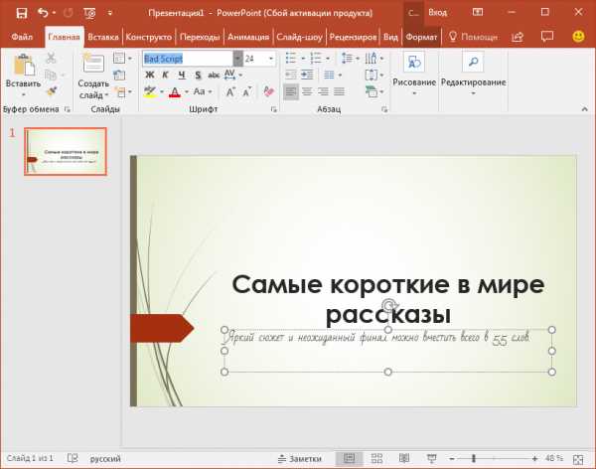The image size is (596, 469).
Task: Start slideshow from the quick access toolbar
Action: coord(89,13)
